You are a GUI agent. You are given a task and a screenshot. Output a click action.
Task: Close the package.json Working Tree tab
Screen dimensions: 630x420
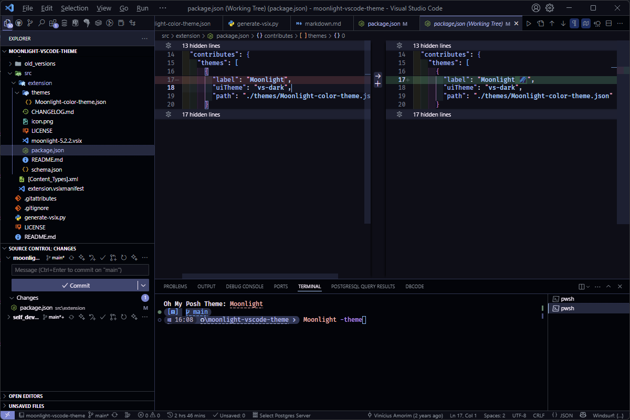pyautogui.click(x=516, y=24)
